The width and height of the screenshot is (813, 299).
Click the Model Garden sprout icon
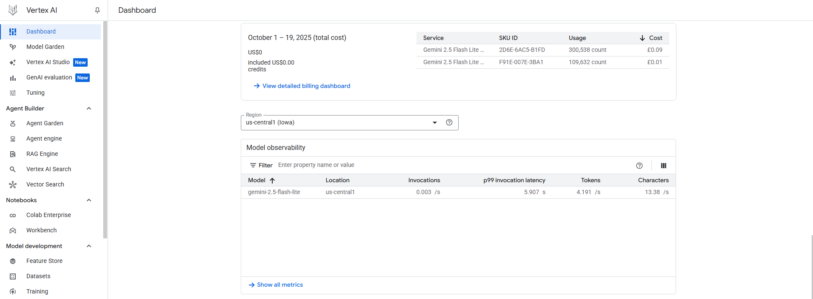pyautogui.click(x=13, y=47)
